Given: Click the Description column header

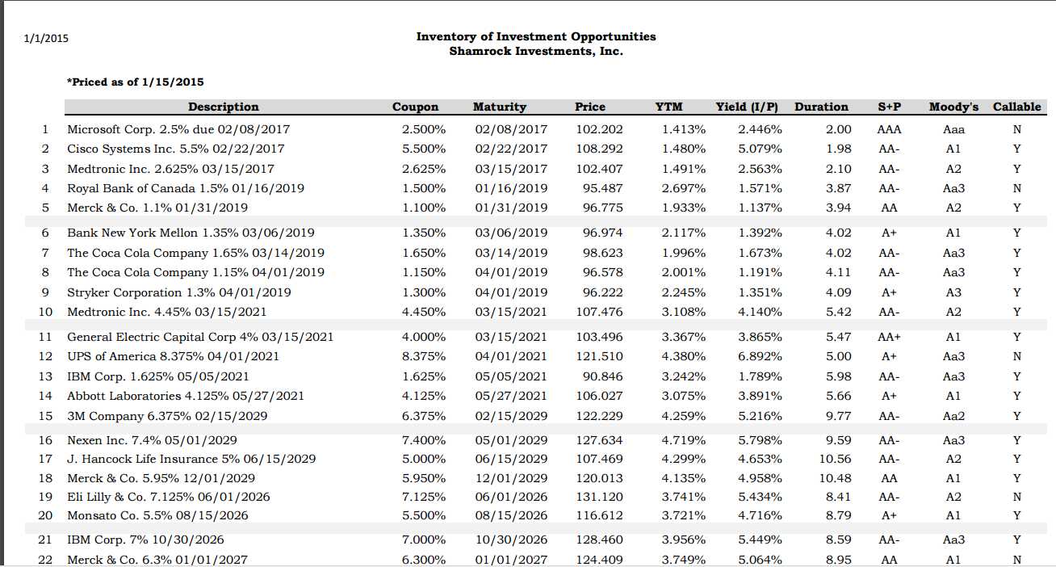Looking at the screenshot, I should (224, 107).
